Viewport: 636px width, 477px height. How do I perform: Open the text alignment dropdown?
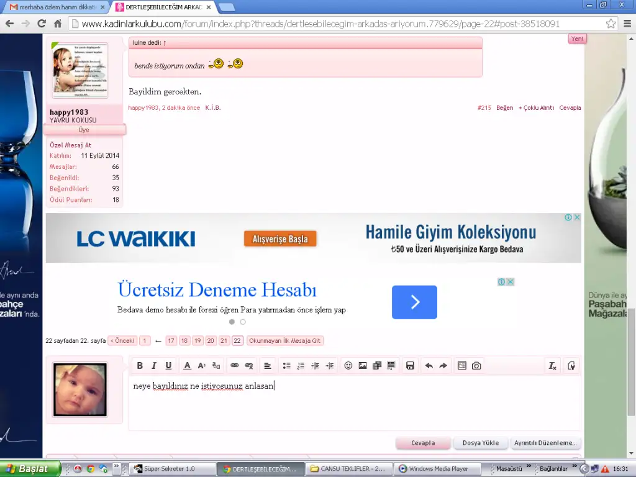click(x=267, y=366)
